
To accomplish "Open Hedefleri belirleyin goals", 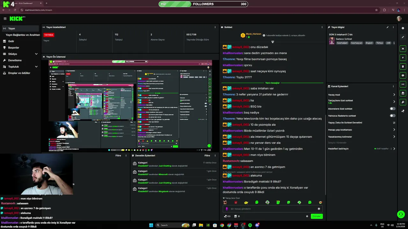I will coord(361,149).
